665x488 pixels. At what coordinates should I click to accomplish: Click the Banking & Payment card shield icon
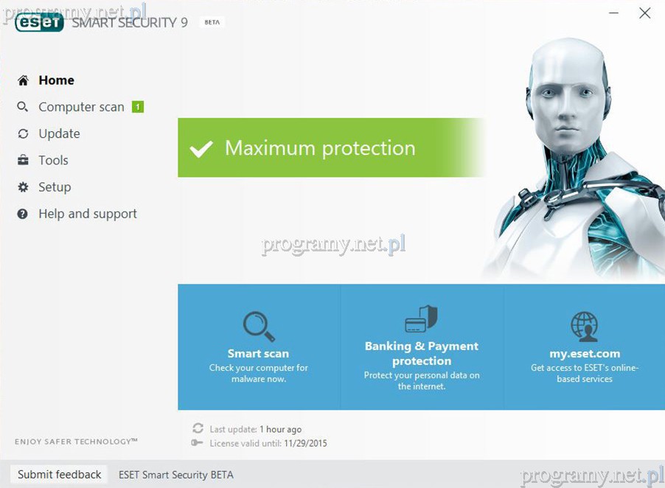pos(421,318)
